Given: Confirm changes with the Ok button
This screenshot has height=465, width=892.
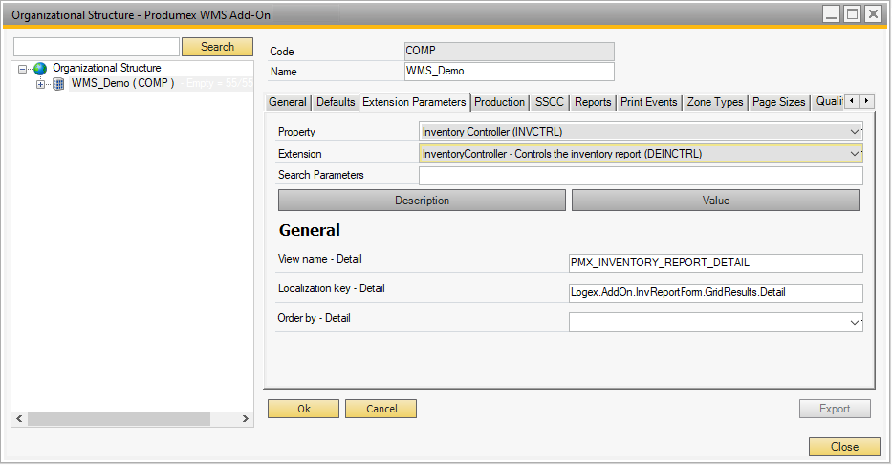Looking at the screenshot, I should coord(303,409).
